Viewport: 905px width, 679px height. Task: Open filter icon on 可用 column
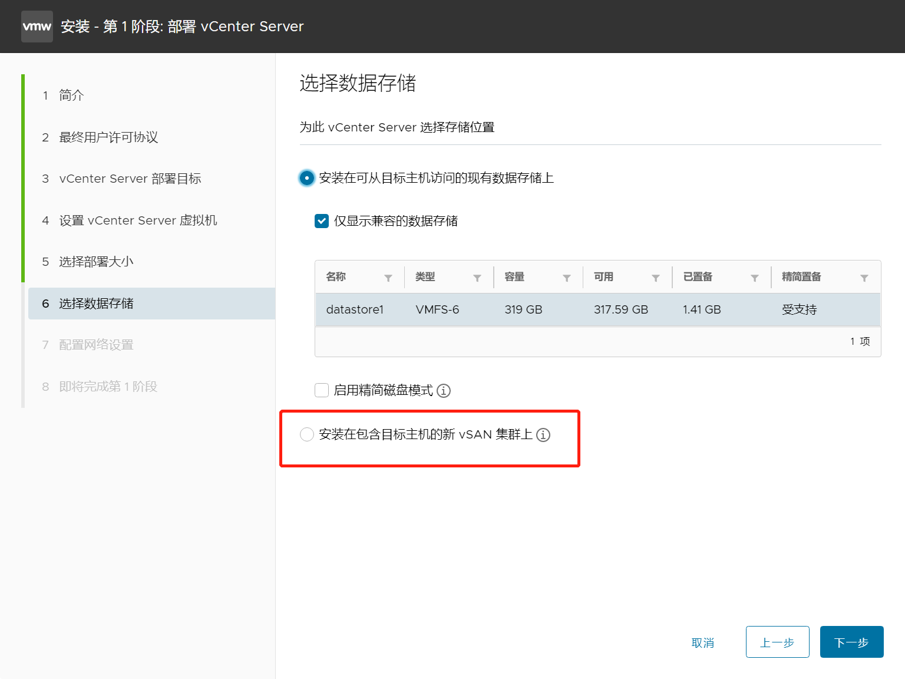(656, 278)
